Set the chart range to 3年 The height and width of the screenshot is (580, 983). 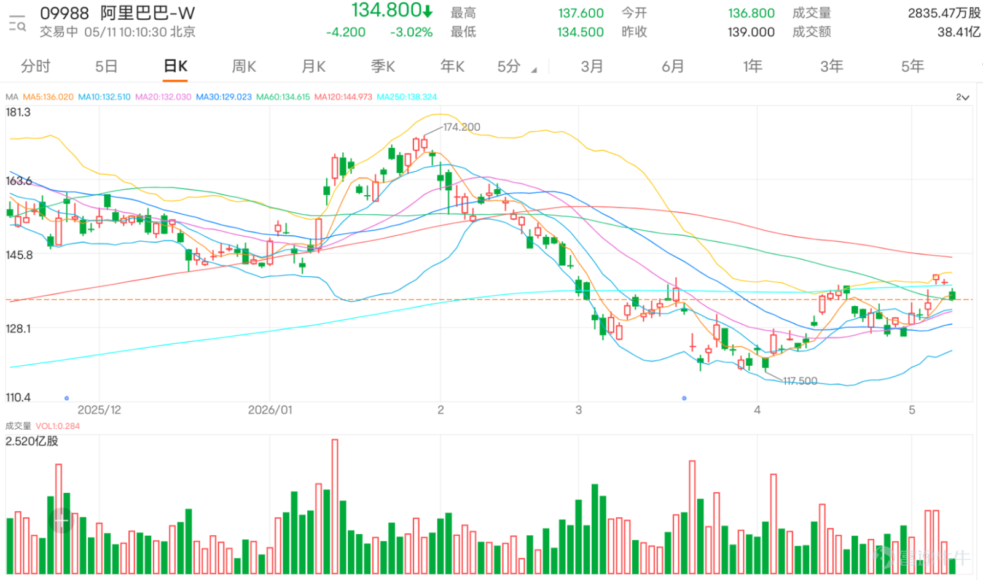(x=832, y=66)
